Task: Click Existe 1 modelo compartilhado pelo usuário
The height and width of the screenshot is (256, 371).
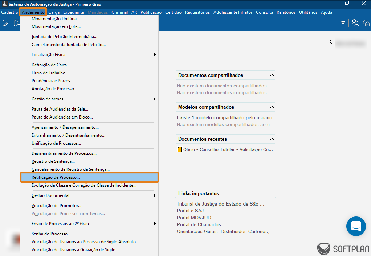Action: 224,117
